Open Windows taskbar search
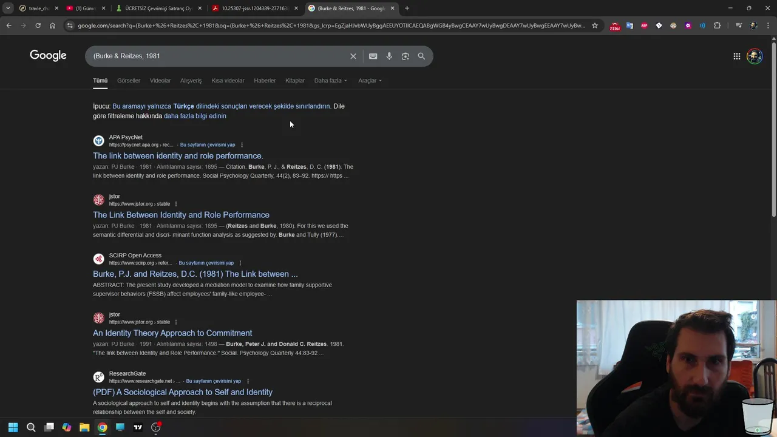This screenshot has width=777, height=437. pos(31,427)
